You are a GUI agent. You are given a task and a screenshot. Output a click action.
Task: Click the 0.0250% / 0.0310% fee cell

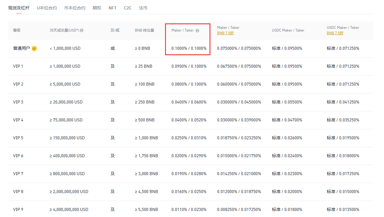189,138
